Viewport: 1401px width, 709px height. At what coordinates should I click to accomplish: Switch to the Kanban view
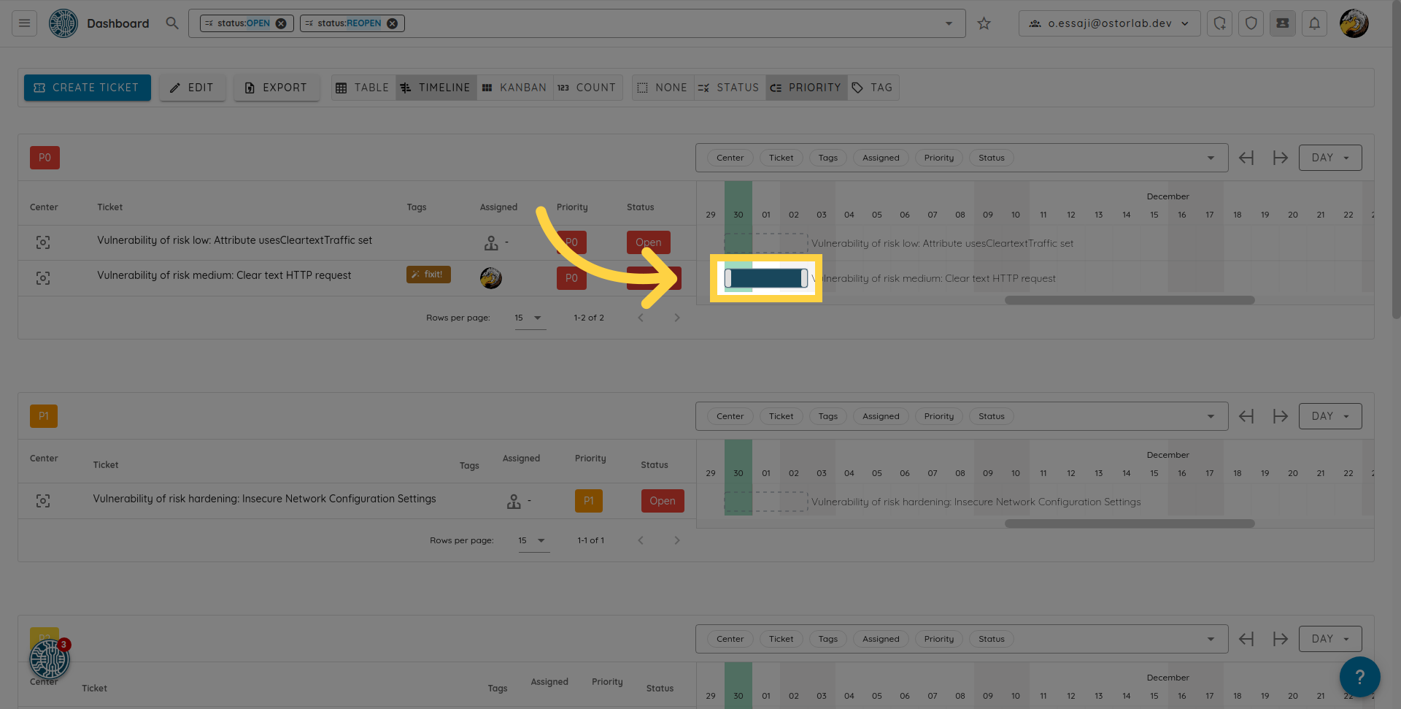514,88
